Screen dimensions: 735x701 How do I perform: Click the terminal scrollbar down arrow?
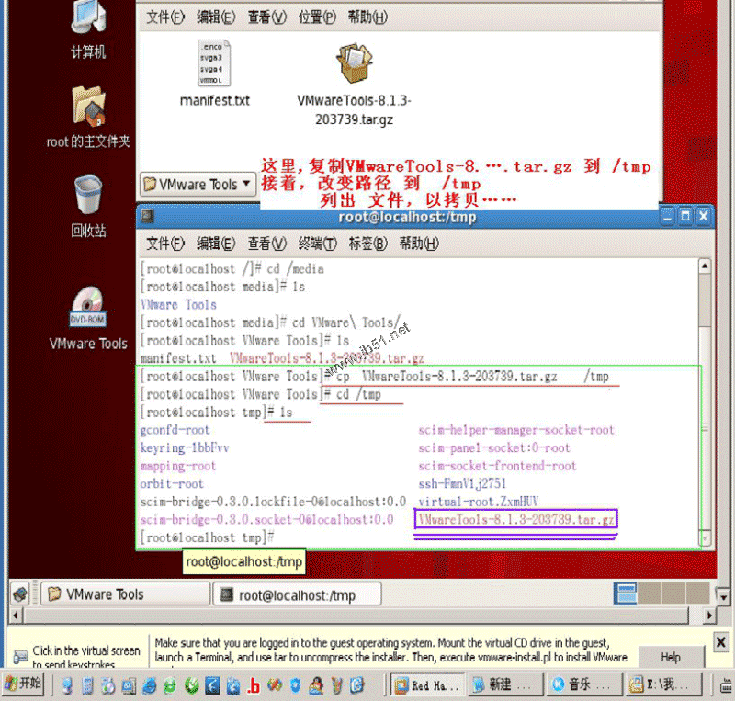[705, 537]
